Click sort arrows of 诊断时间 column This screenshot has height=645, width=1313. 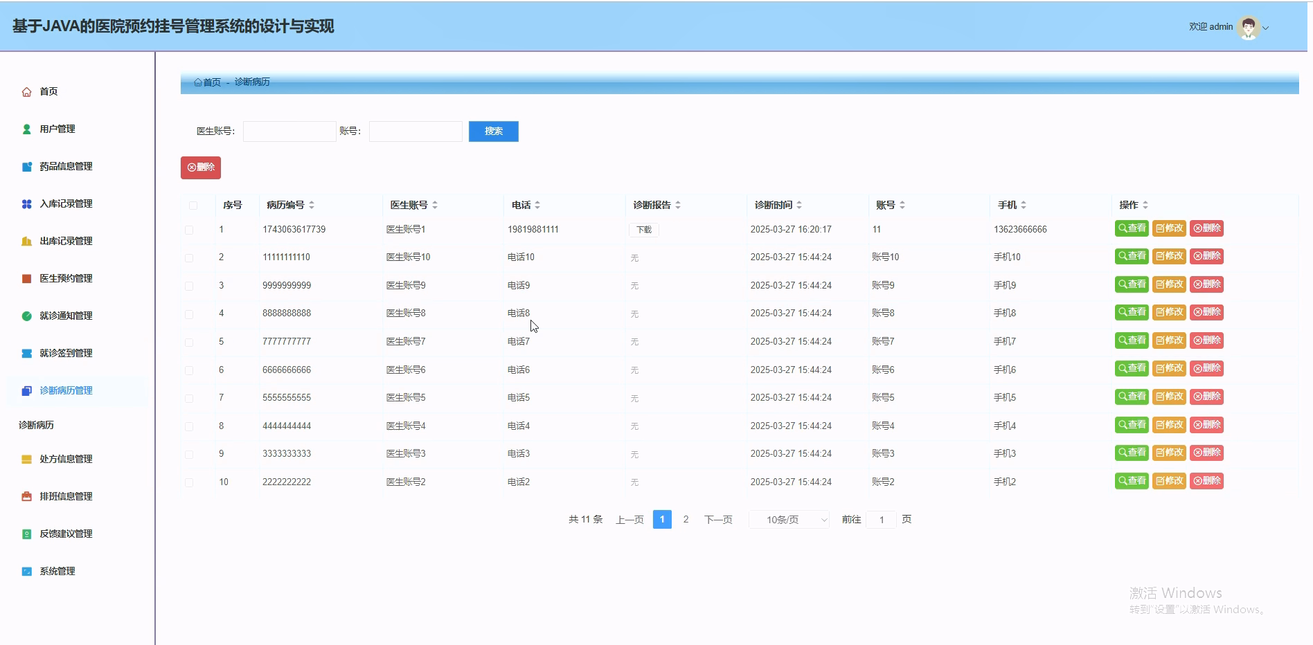pyautogui.click(x=799, y=205)
